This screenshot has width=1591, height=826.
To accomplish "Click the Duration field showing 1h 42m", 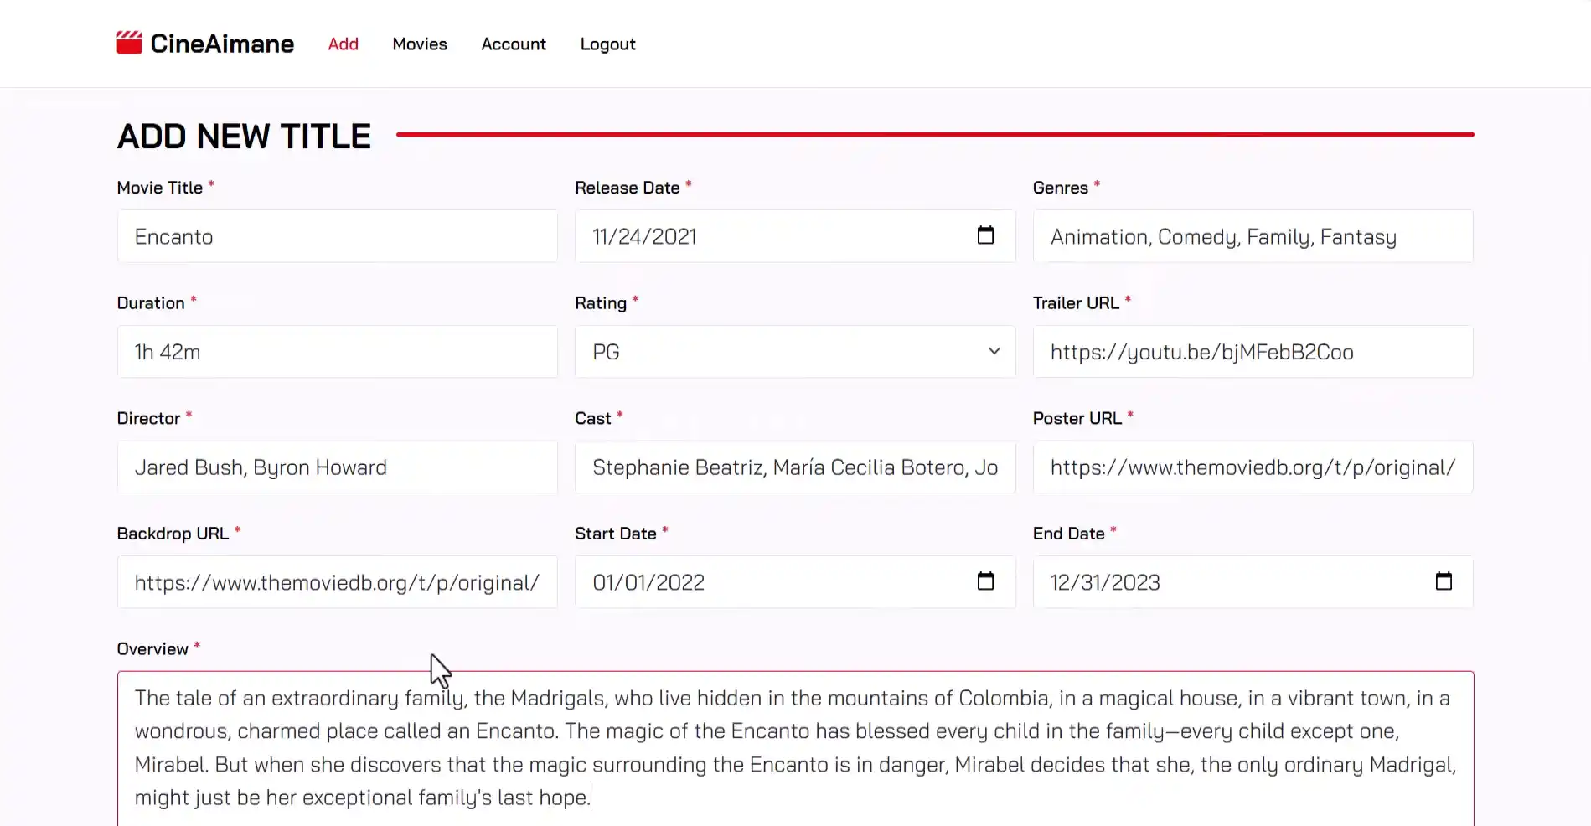I will click(x=338, y=352).
